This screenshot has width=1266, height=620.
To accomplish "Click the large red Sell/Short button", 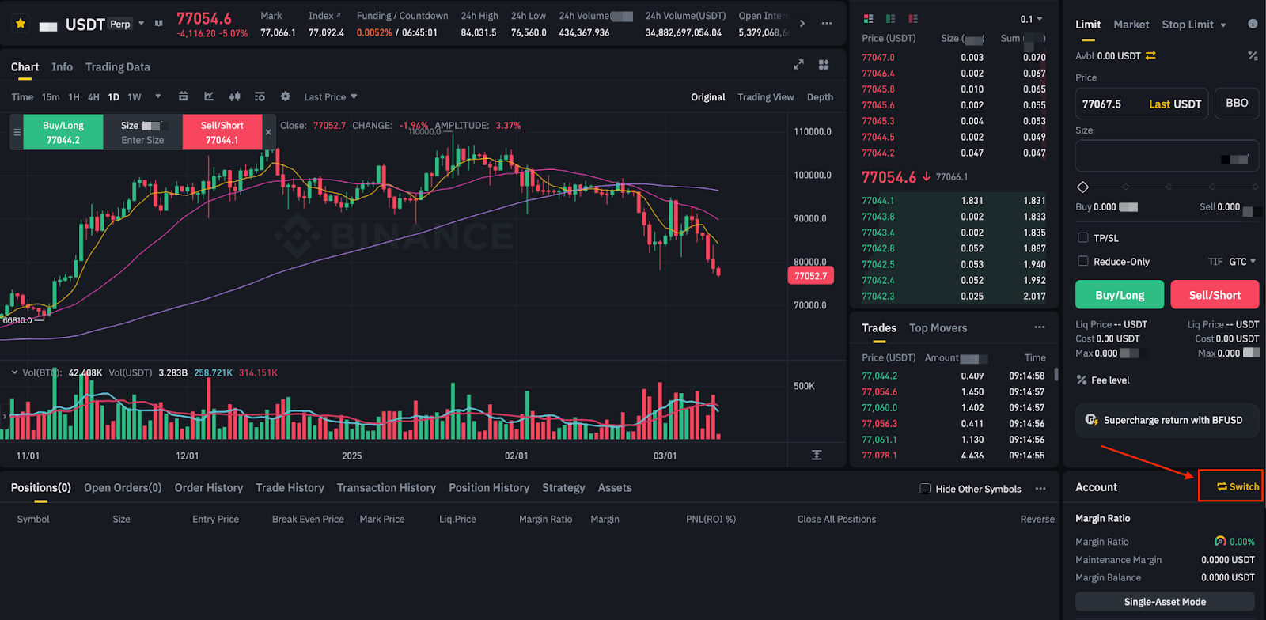I will pyautogui.click(x=1215, y=295).
